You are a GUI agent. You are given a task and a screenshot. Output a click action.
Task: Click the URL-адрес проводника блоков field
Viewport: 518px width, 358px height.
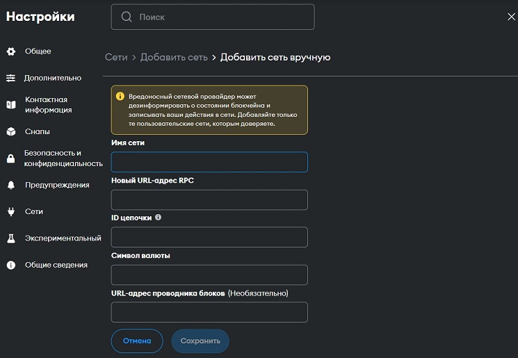click(209, 312)
